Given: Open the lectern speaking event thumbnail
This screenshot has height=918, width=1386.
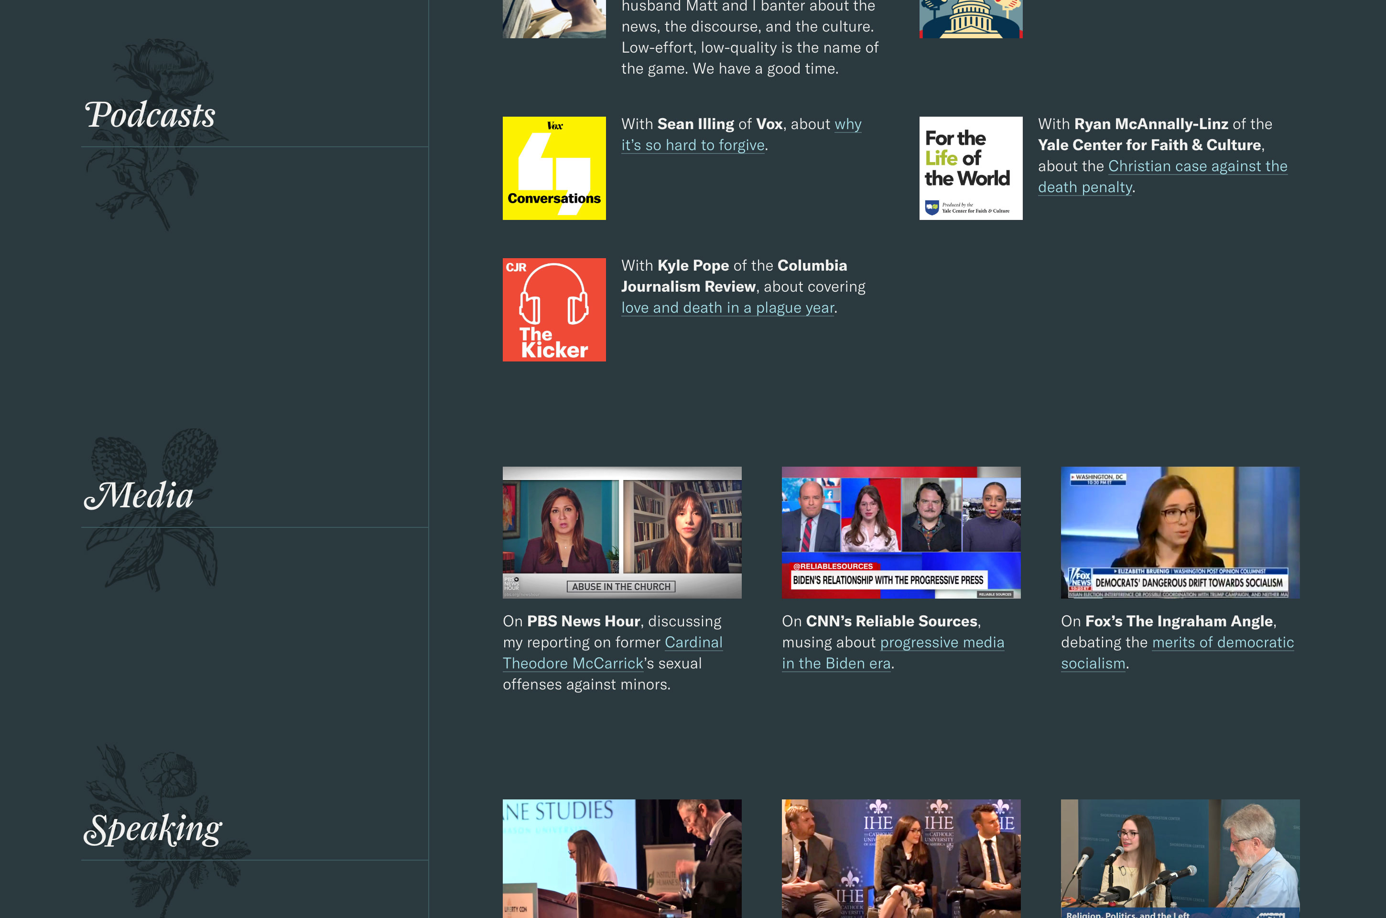Looking at the screenshot, I should pos(622,858).
